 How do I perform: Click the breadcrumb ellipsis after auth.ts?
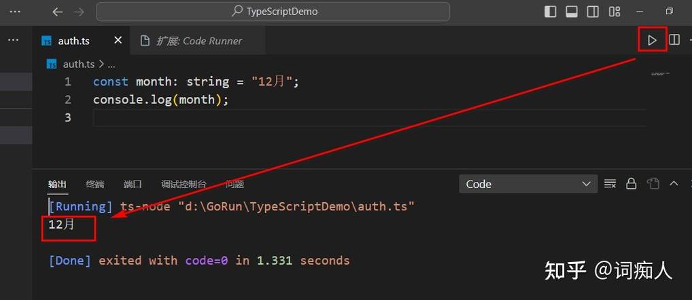tap(111, 64)
